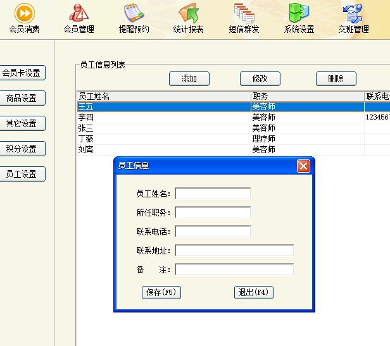Open the 提醒预约 notepad icon
Image resolution: width=390 pixels, height=346 pixels.
point(134,13)
